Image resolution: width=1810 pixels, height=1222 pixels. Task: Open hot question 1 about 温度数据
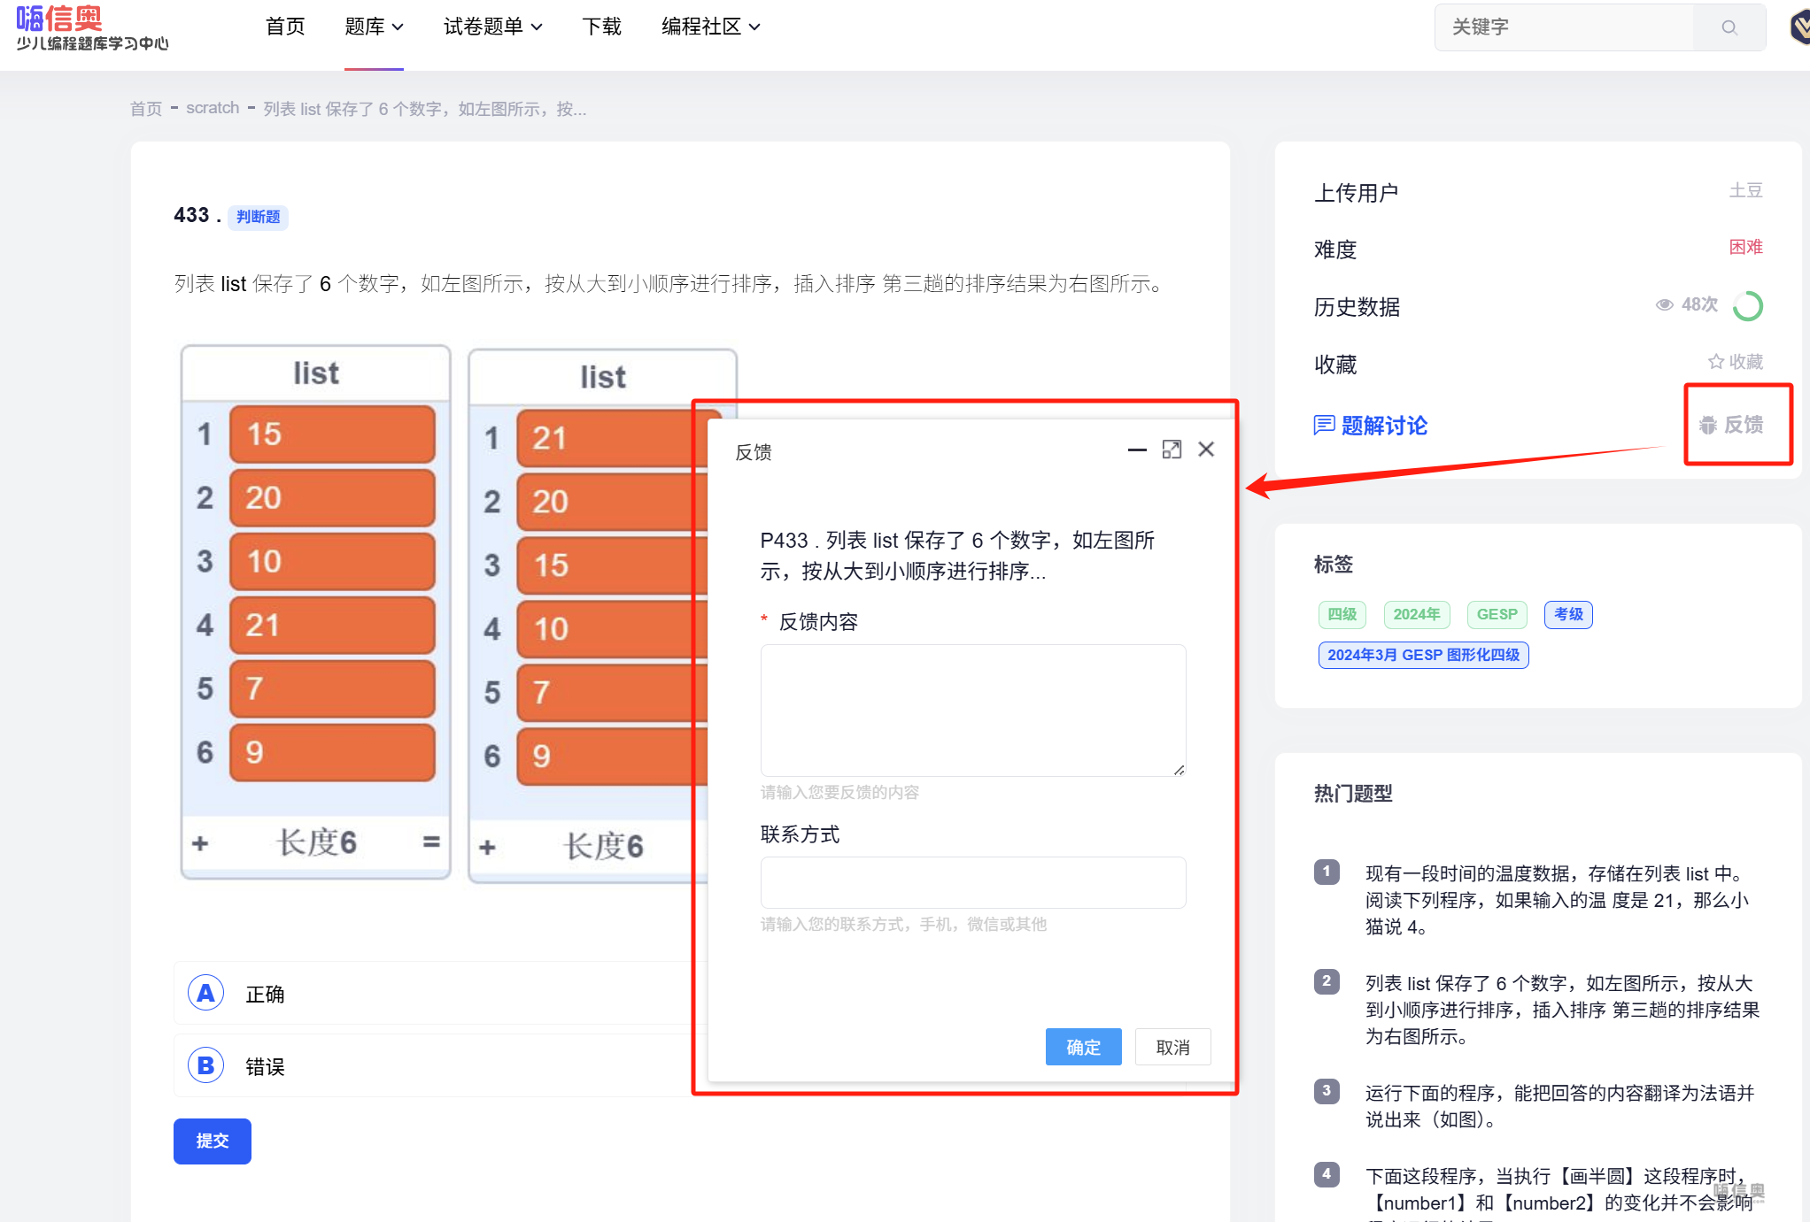(1557, 900)
